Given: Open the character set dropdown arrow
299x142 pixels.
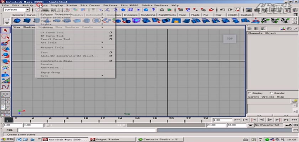Looking at the screenshot, I should (251, 125).
